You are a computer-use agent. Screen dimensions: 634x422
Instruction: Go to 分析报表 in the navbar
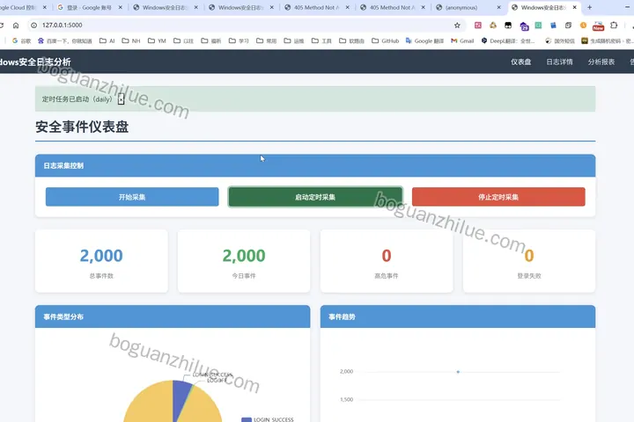[601, 62]
